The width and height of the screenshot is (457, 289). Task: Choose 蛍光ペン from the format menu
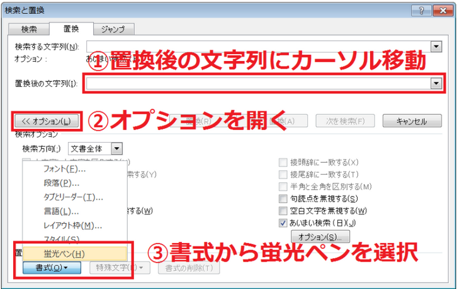(x=65, y=253)
